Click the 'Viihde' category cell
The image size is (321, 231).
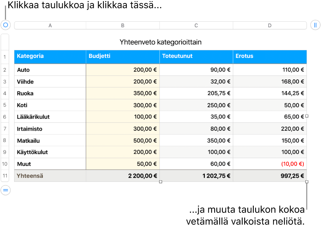point(50,82)
